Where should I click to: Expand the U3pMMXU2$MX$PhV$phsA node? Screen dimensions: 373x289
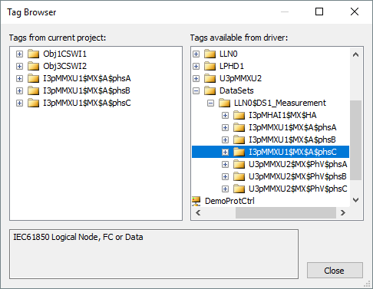(225, 165)
